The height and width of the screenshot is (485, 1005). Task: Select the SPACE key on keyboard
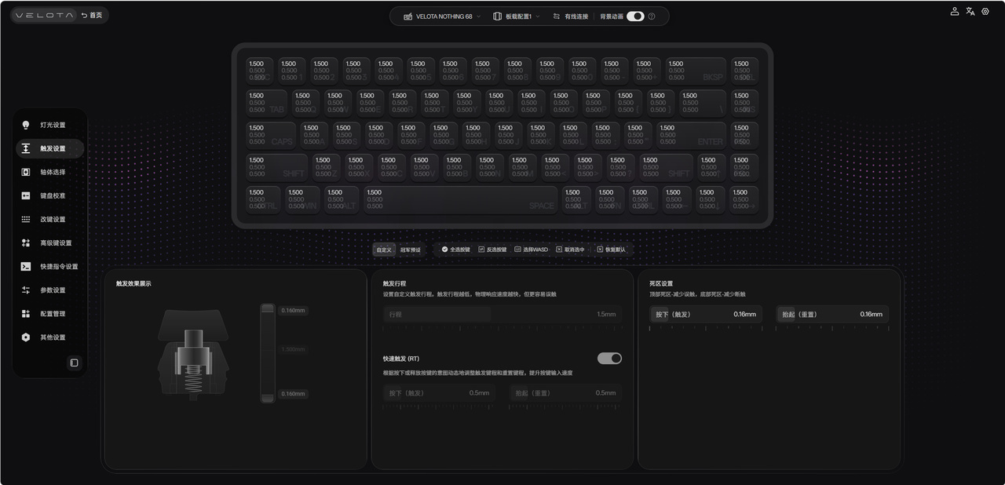pyautogui.click(x=461, y=199)
